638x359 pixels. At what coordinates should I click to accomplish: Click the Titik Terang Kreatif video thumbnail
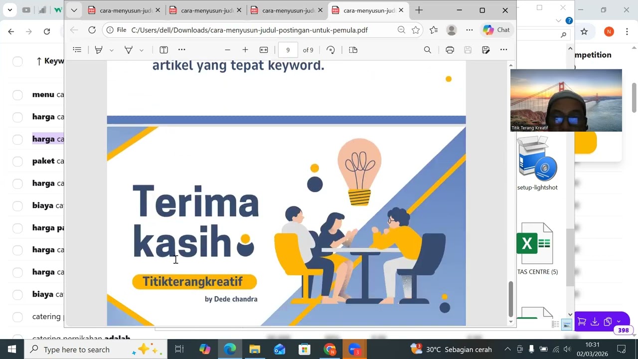pyautogui.click(x=566, y=100)
